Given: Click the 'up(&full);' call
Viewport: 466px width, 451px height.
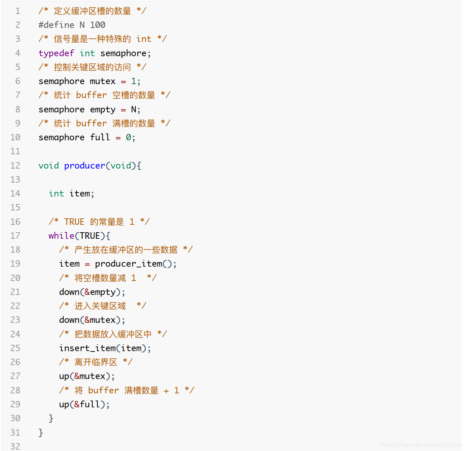Looking at the screenshot, I should pyautogui.click(x=84, y=404).
